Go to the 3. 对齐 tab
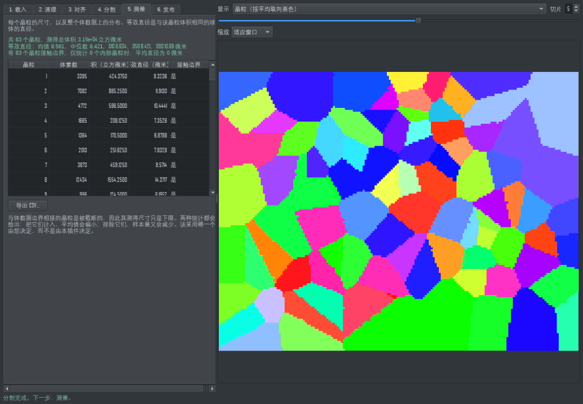Viewport: 583px width, 404px height. coord(77,10)
